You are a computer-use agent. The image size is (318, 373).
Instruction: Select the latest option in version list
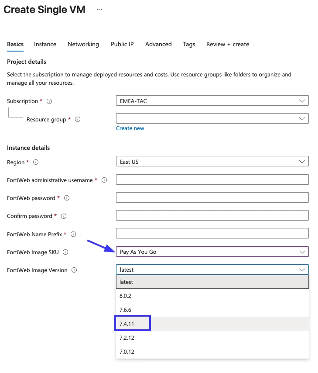tap(212, 282)
